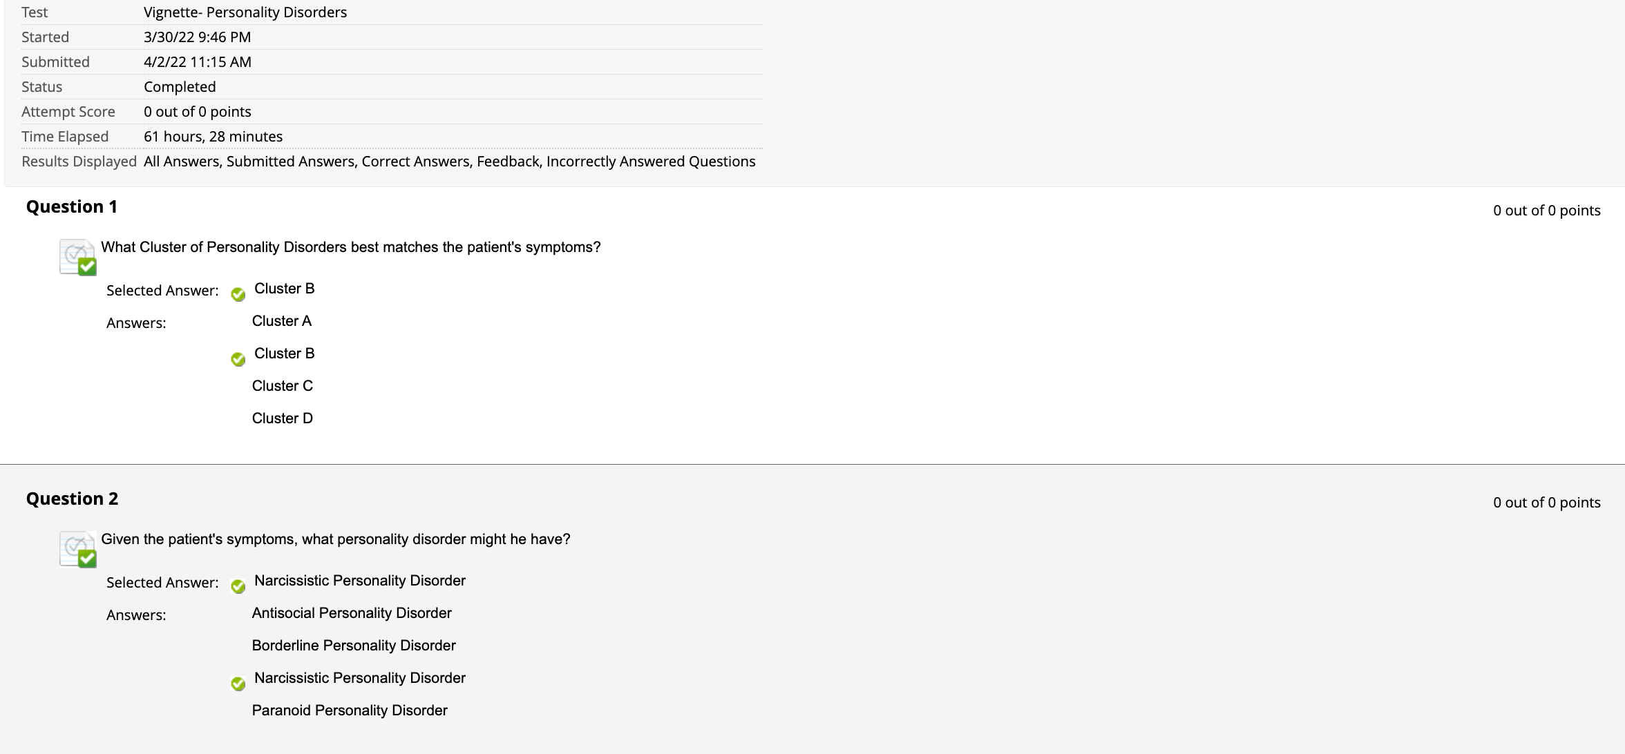Viewport: 1625px width, 754px height.
Task: Click green checkmark beside Cluster B in answers list
Action: (238, 360)
